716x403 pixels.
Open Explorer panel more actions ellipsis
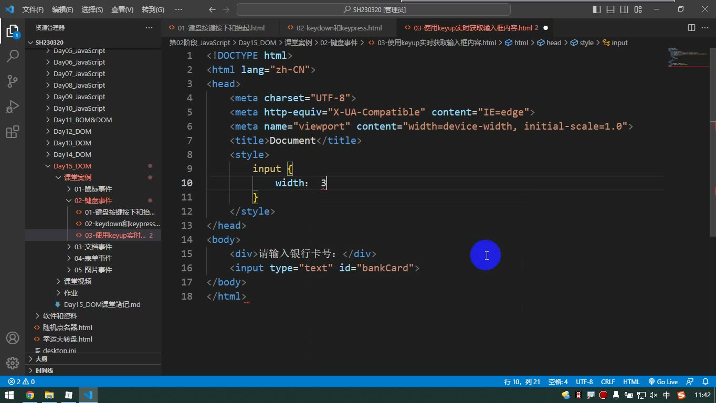click(149, 28)
